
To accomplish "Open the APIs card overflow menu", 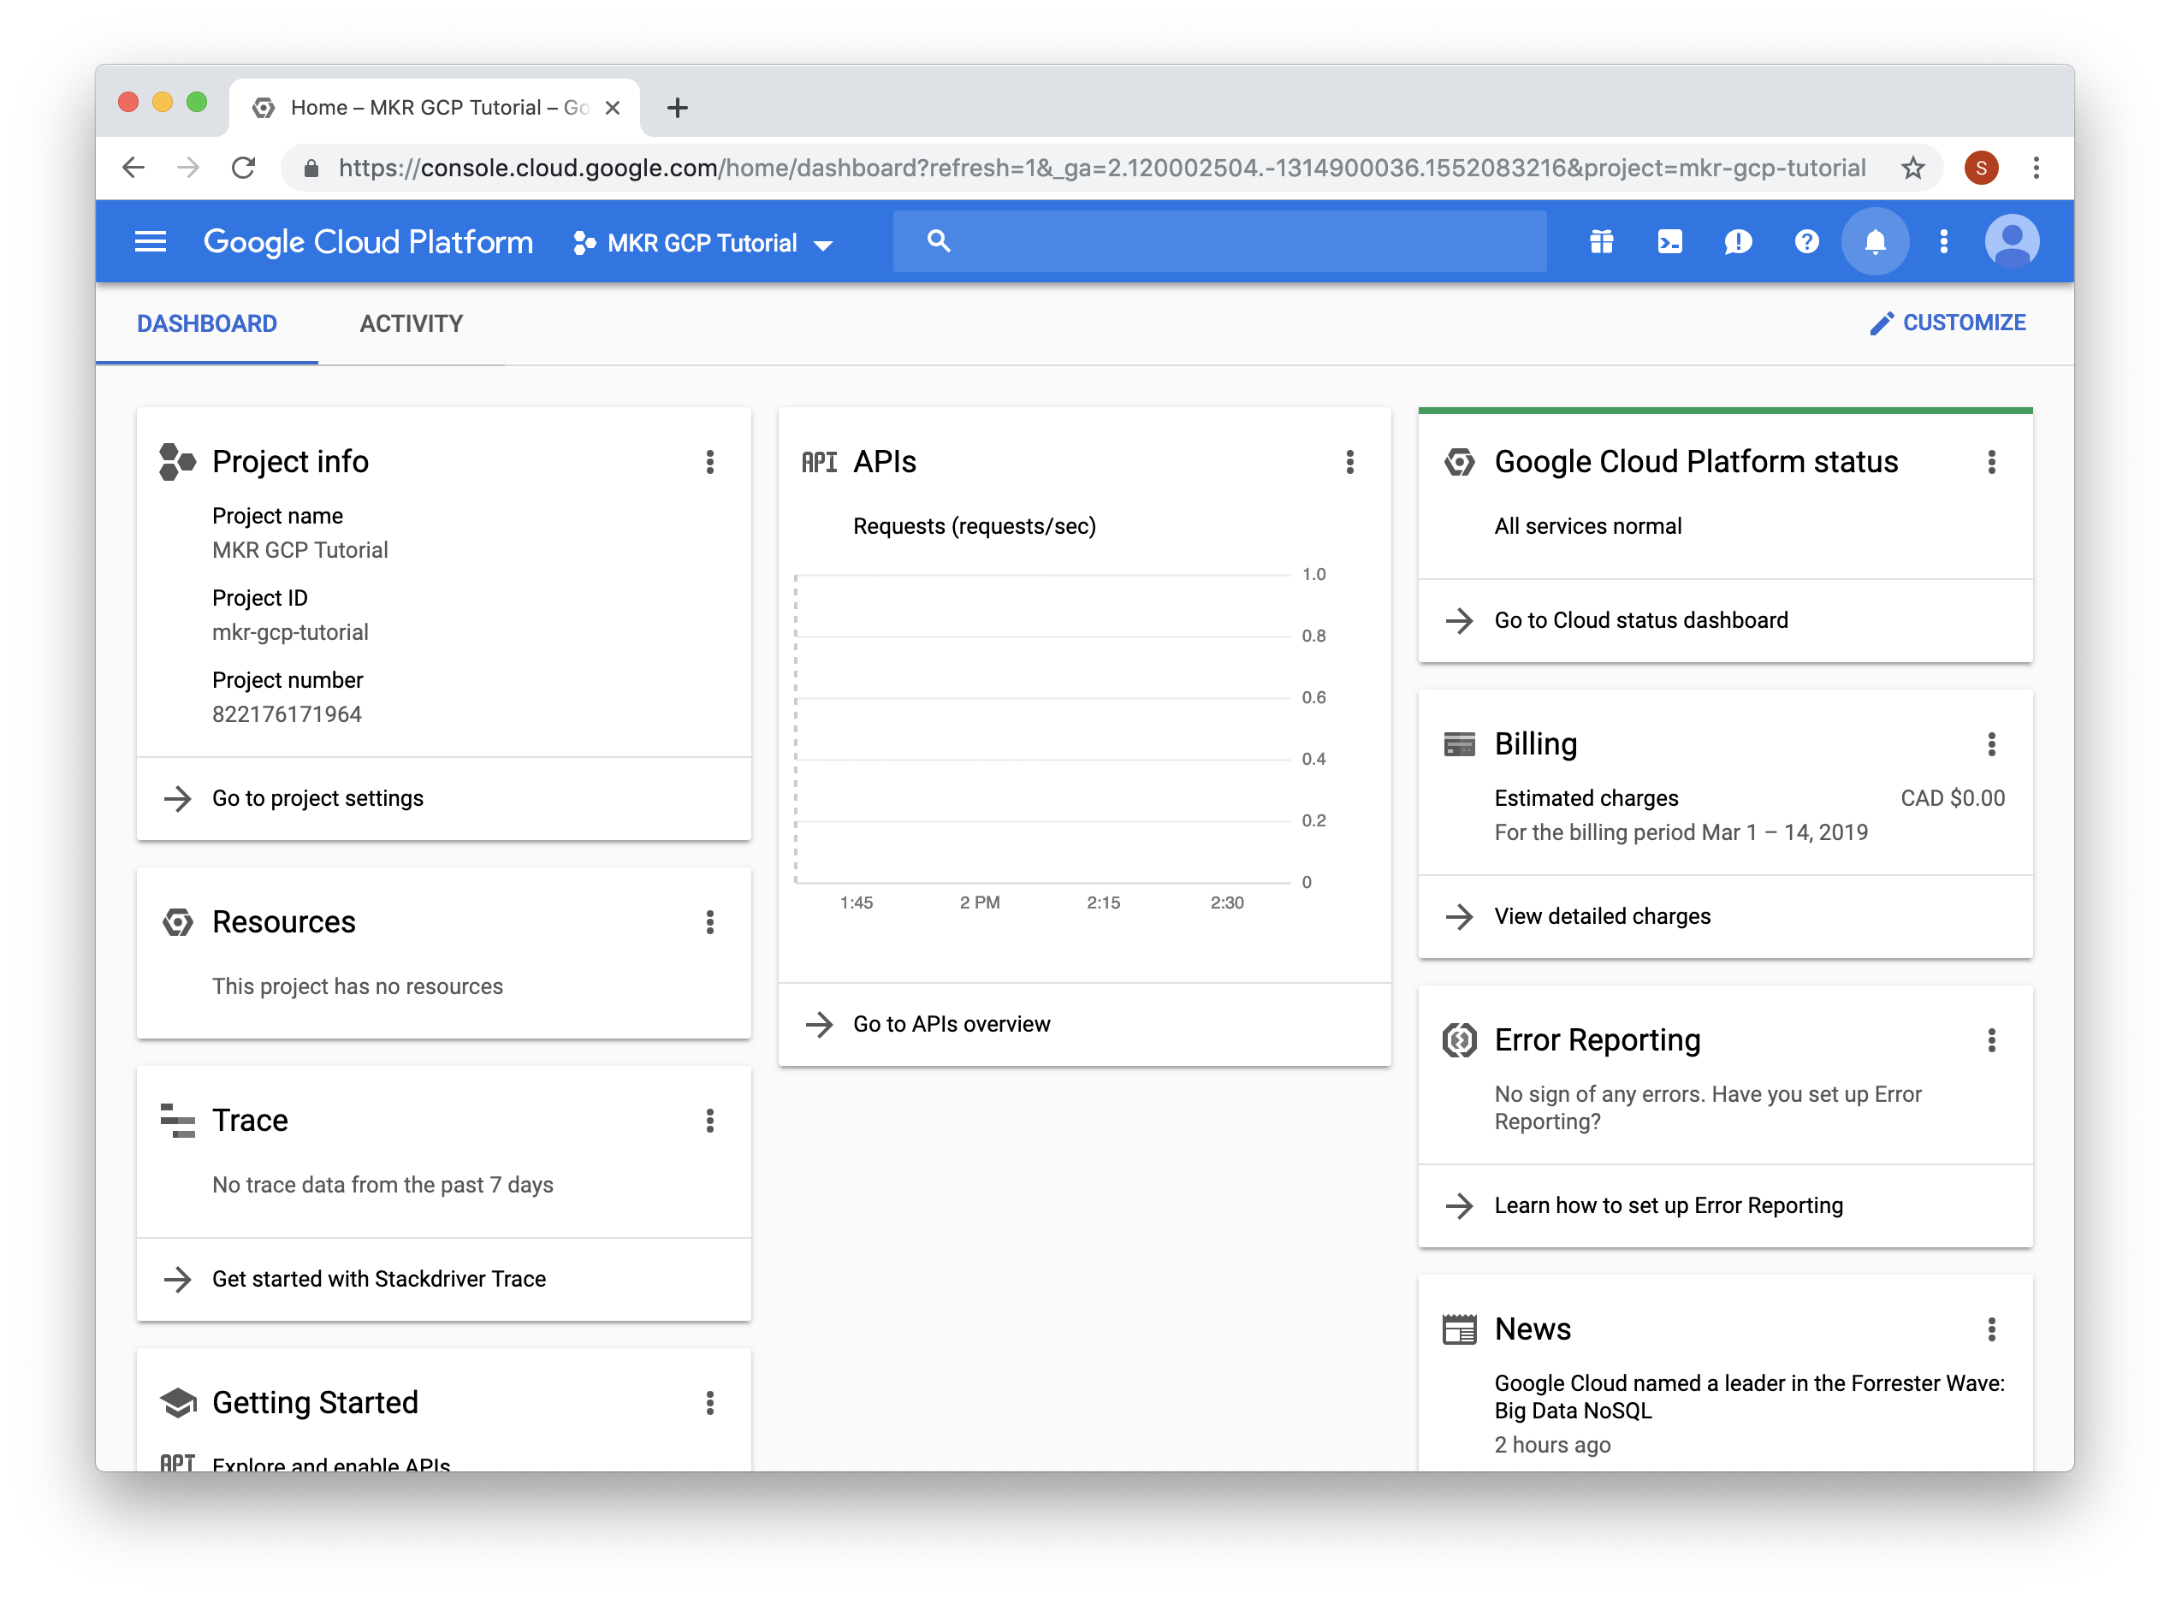I will click(1350, 462).
